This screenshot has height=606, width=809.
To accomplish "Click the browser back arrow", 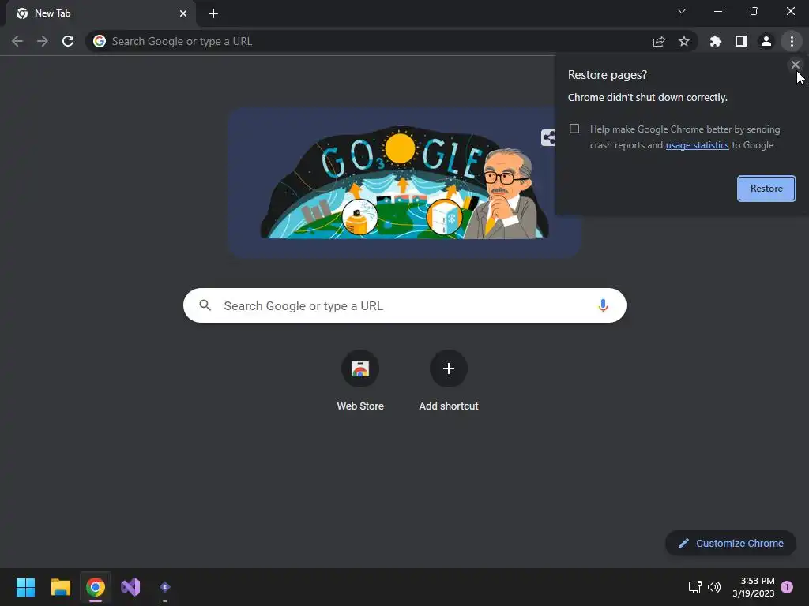I will pos(17,41).
